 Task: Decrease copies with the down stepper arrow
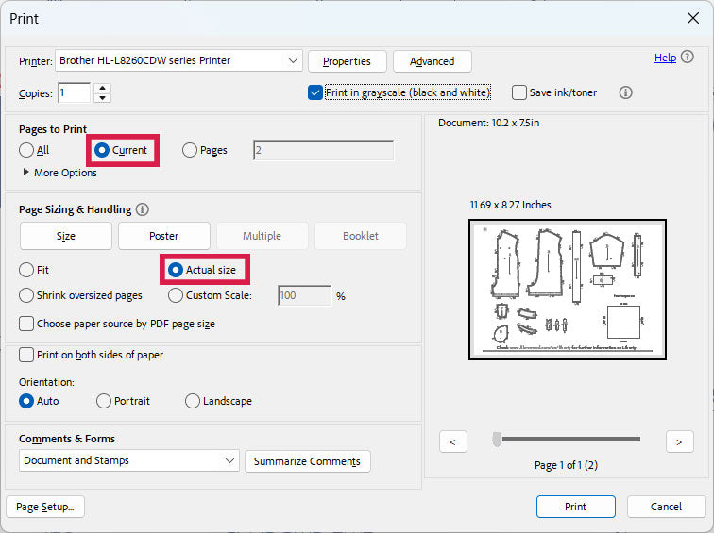pyautogui.click(x=103, y=97)
